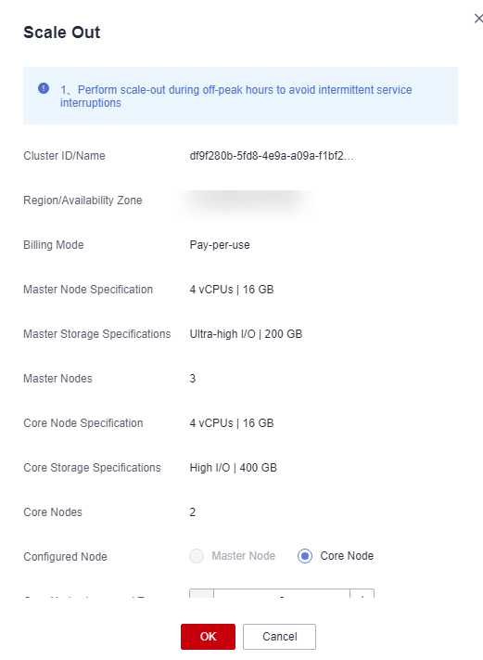This screenshot has height=660, width=483.
Task: Select the Master Node radio button
Action: pos(197,556)
